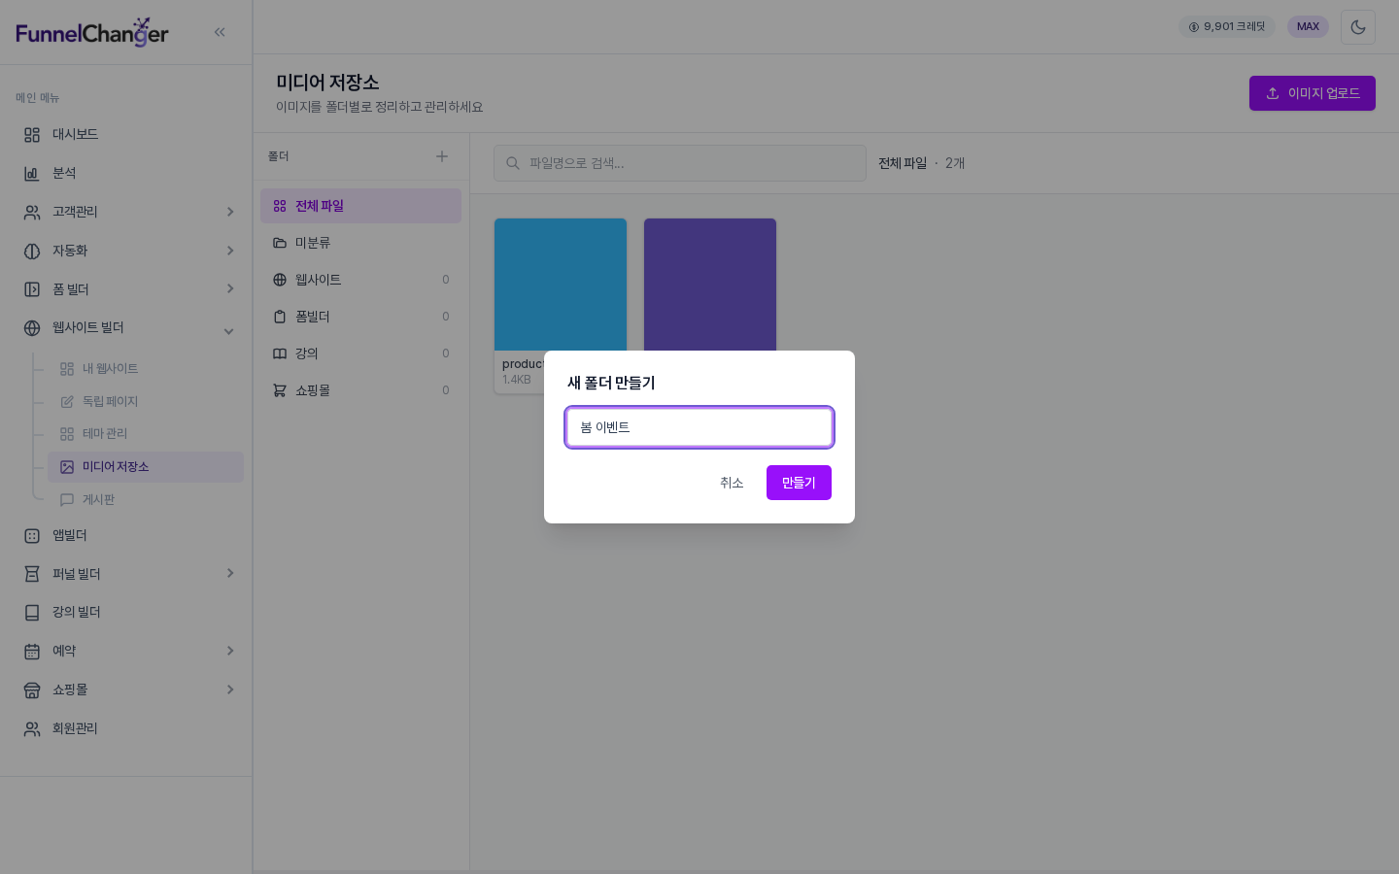This screenshot has height=874, width=1399.
Task: Click the 만들기 create button
Action: pyautogui.click(x=799, y=483)
